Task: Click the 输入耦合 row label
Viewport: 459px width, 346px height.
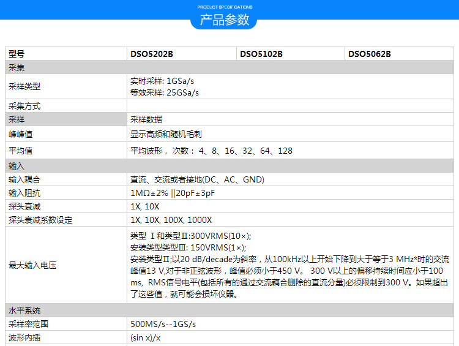Action: [24, 179]
